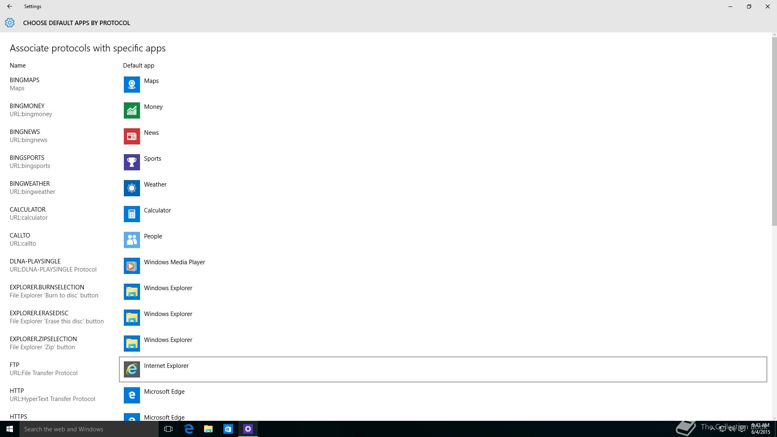Click Windows Explorer icon for EXPLORER.BURNSELECTION
Viewport: 777px width, 437px height.
click(132, 292)
